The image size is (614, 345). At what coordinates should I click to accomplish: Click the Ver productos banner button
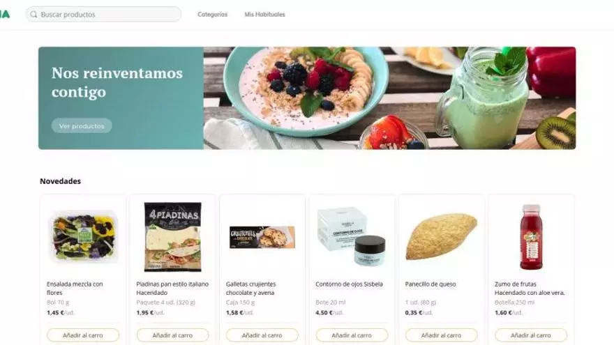point(82,126)
